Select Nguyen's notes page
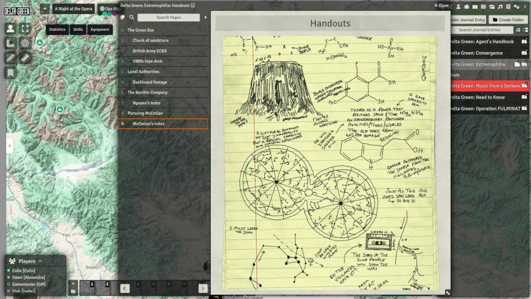 point(163,103)
